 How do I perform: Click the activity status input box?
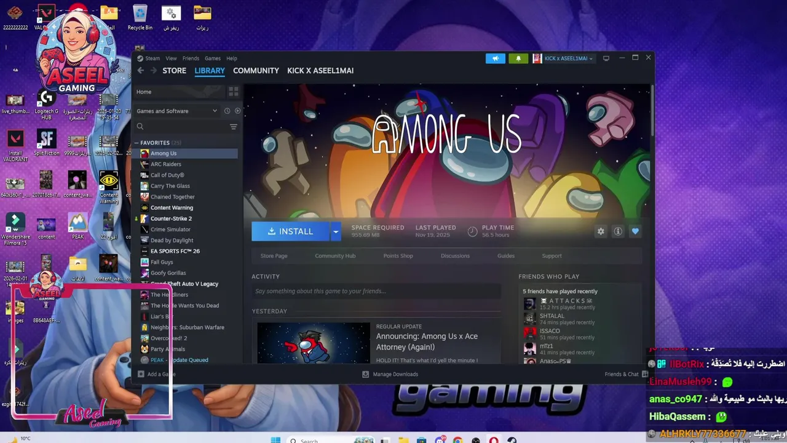pyautogui.click(x=376, y=291)
